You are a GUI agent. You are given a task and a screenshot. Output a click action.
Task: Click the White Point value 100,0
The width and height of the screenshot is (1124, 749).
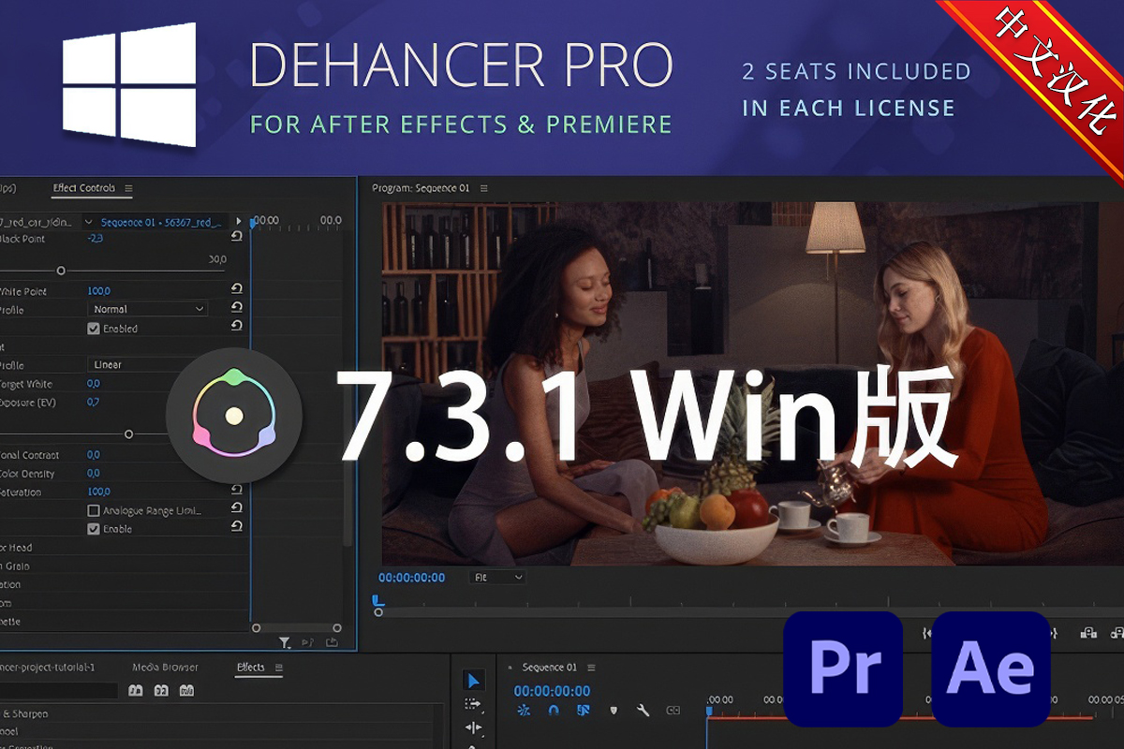98,291
